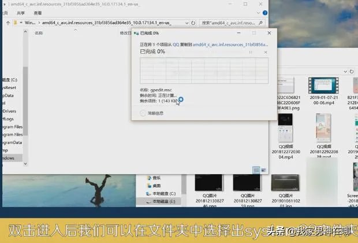The width and height of the screenshot is (358, 243).
Task: Click the search magnifier icon
Action: tap(261, 23)
